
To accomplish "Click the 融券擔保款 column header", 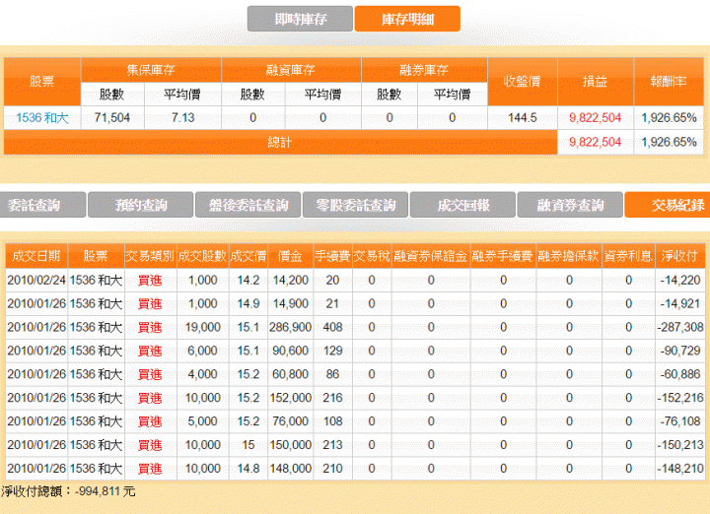I will [569, 256].
